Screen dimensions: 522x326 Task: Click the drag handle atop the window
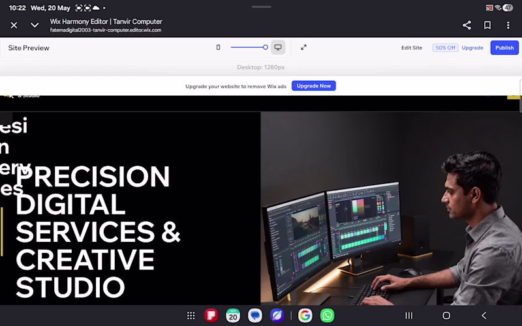(x=262, y=7)
